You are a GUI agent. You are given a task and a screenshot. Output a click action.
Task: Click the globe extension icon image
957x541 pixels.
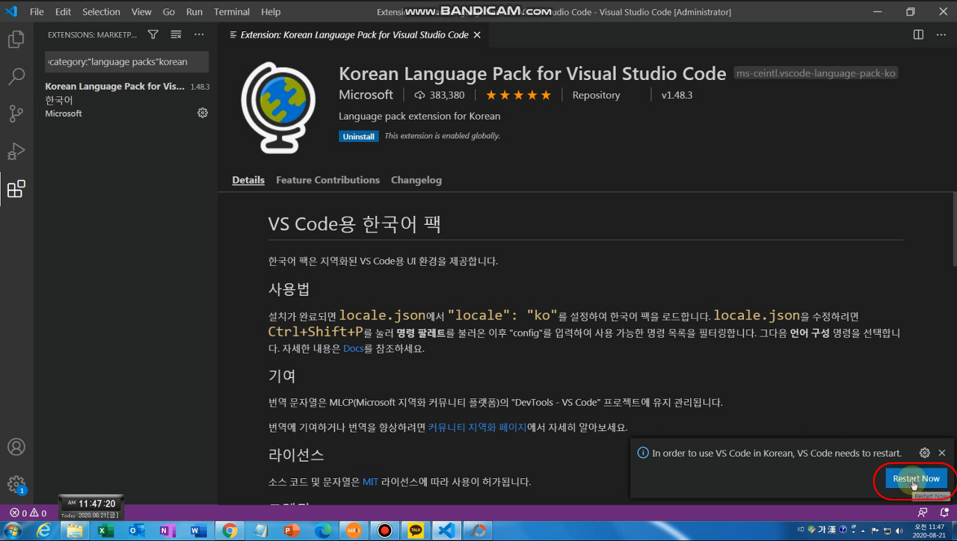click(277, 106)
